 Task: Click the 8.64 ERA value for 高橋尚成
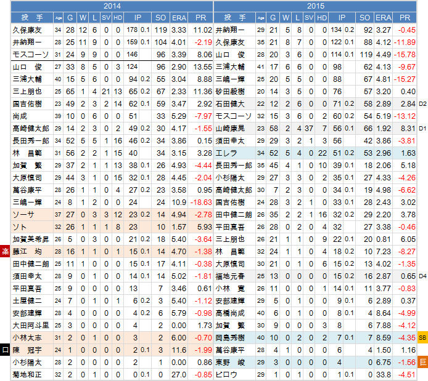[x=383, y=313]
